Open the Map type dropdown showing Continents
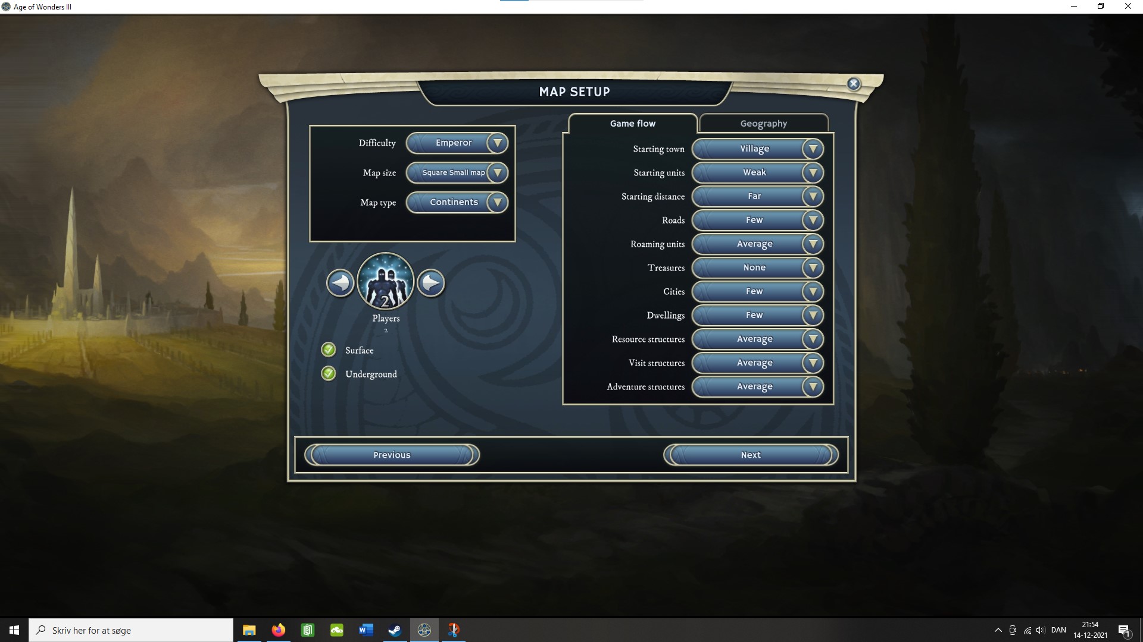This screenshot has height=642, width=1143. 457,202
